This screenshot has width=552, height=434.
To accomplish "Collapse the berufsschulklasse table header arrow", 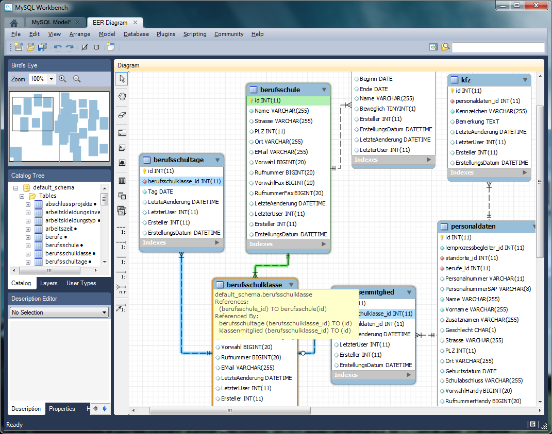I will coord(291,285).
